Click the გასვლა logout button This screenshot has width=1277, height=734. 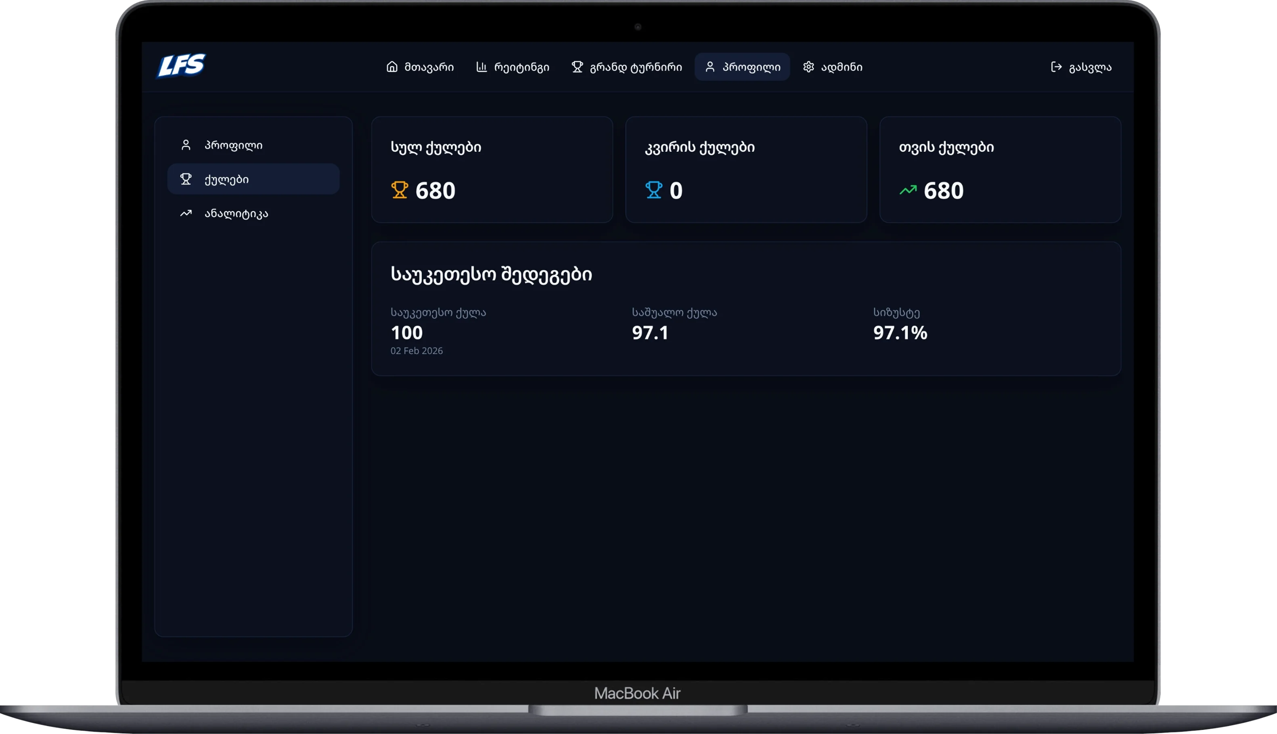tap(1081, 67)
